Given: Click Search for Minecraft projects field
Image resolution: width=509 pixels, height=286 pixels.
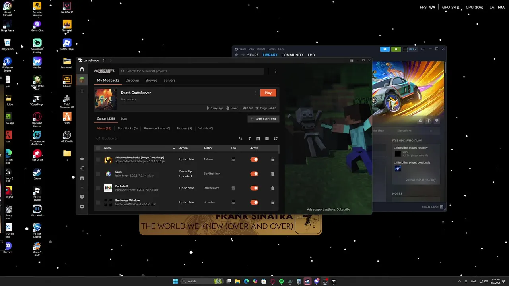Looking at the screenshot, I should point(192,71).
